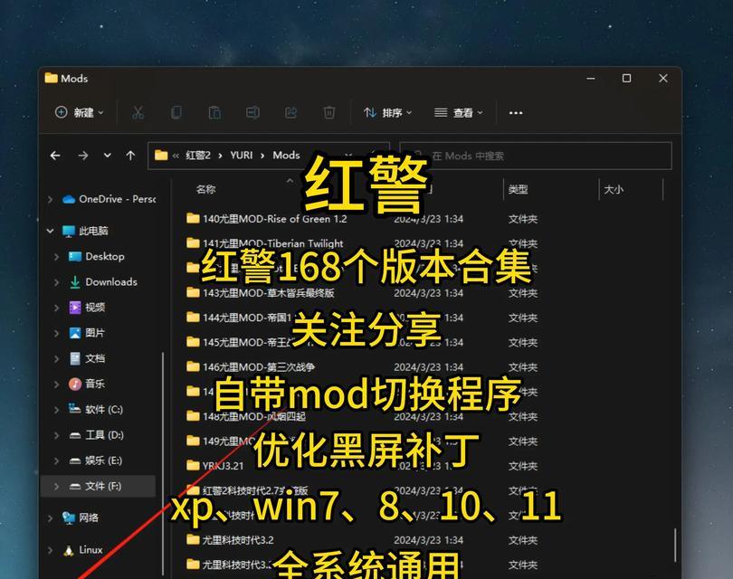This screenshot has height=579, width=733.
Task: Sort by the 类型 column header
Action: [x=519, y=189]
